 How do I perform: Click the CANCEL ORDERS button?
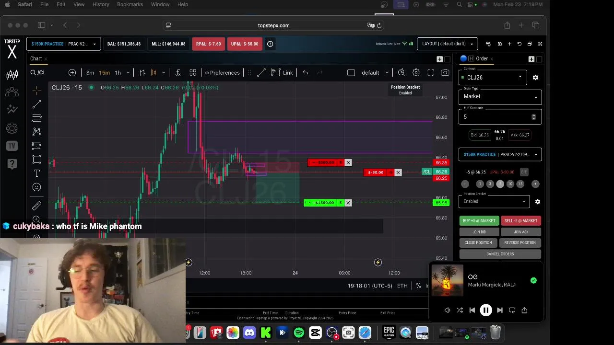(500, 254)
